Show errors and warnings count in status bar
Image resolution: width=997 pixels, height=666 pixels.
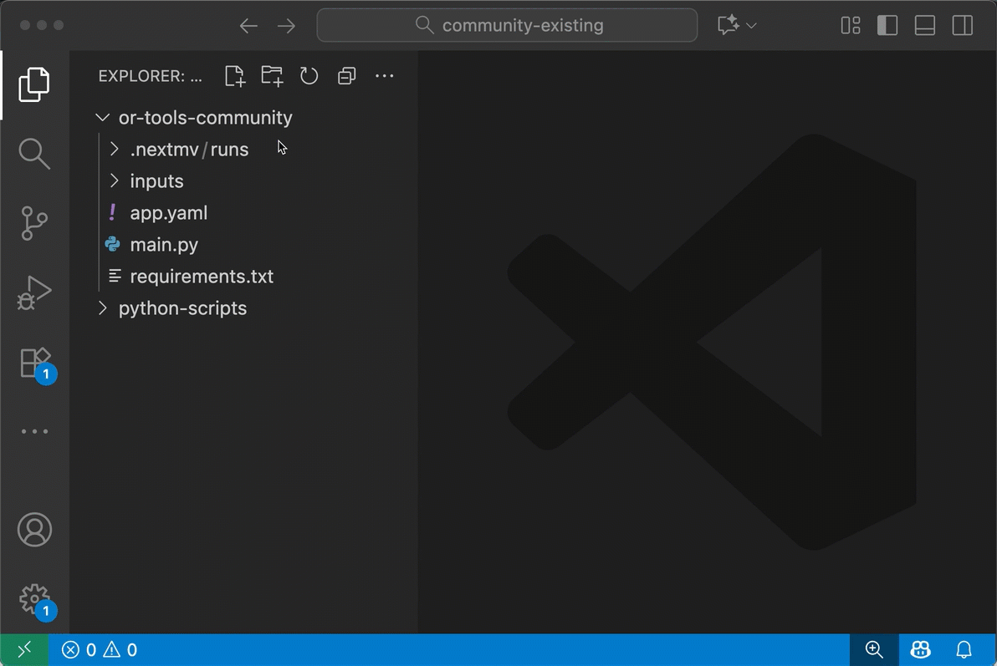coord(100,649)
